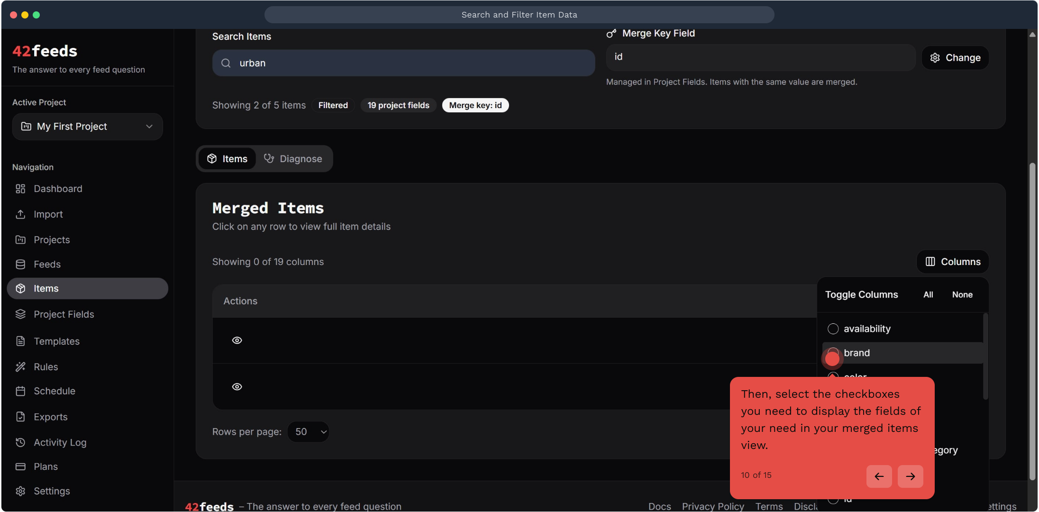The height and width of the screenshot is (512, 1039).
Task: Open the Columns toggle menu
Action: pos(953,262)
